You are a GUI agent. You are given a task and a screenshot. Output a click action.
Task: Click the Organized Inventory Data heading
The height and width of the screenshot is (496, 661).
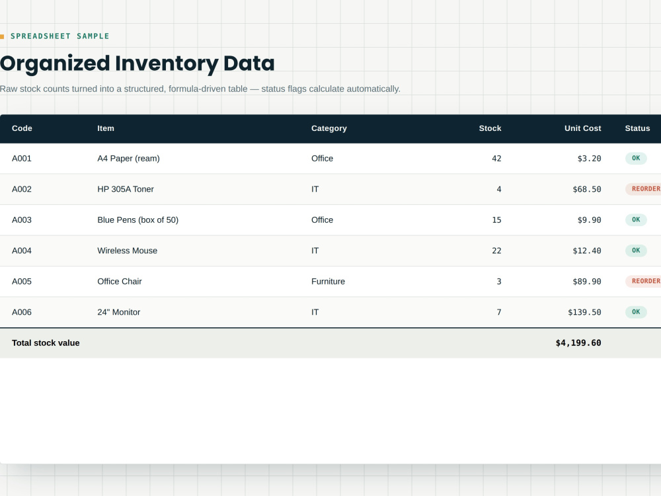(137, 63)
